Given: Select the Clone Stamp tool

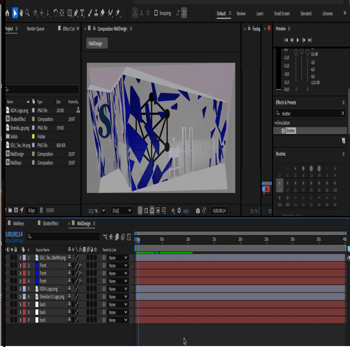Looking at the screenshot, I should pyautogui.click(x=96, y=13).
